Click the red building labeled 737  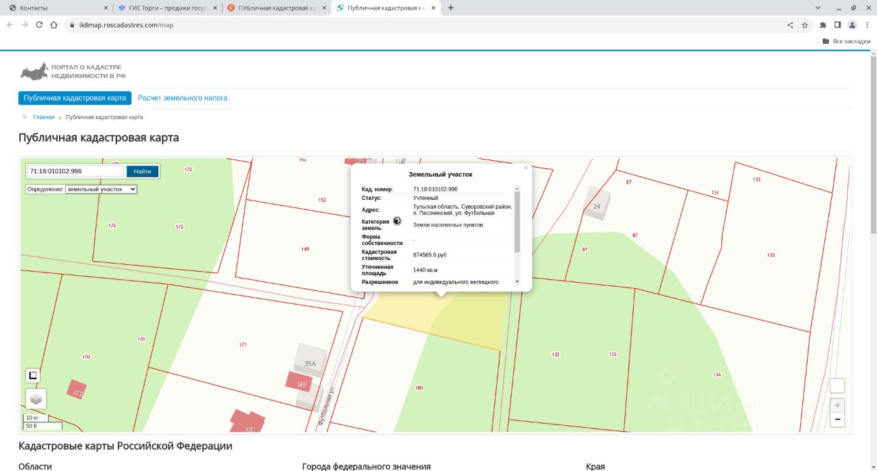point(299,382)
